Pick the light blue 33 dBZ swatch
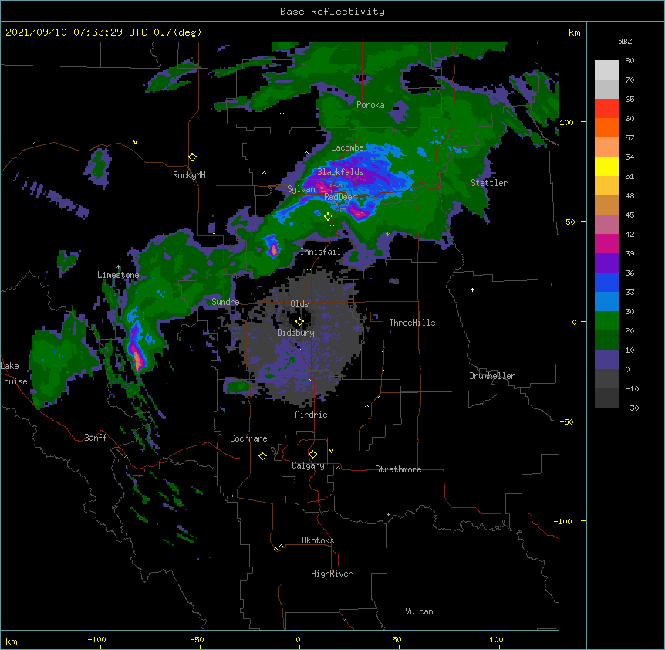The image size is (665, 650). (606, 302)
